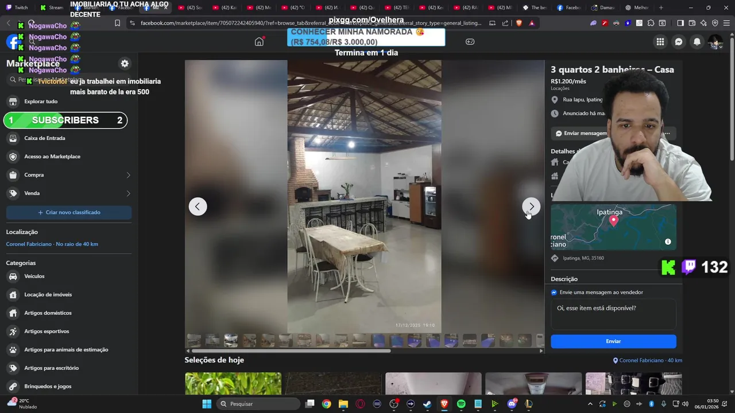Open the Opera GX taskbar icon
The width and height of the screenshot is (735, 413).
point(360,404)
